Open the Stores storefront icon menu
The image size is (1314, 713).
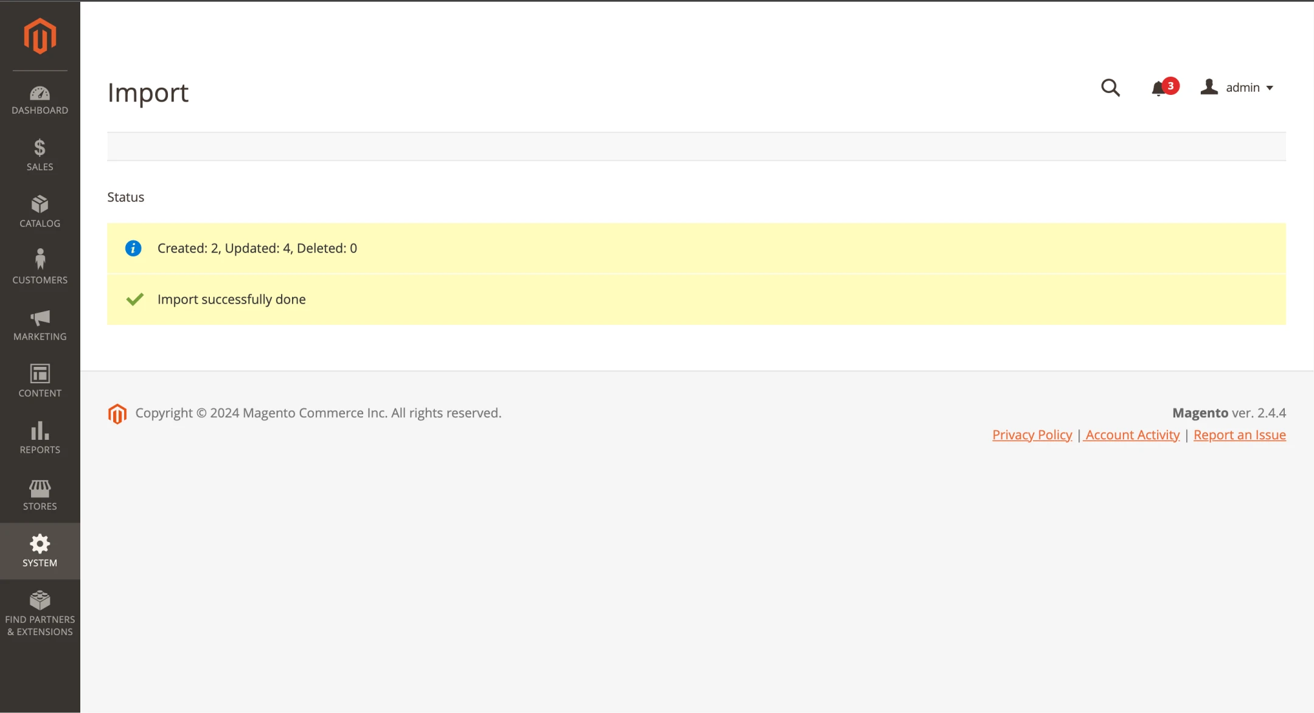[x=40, y=488]
